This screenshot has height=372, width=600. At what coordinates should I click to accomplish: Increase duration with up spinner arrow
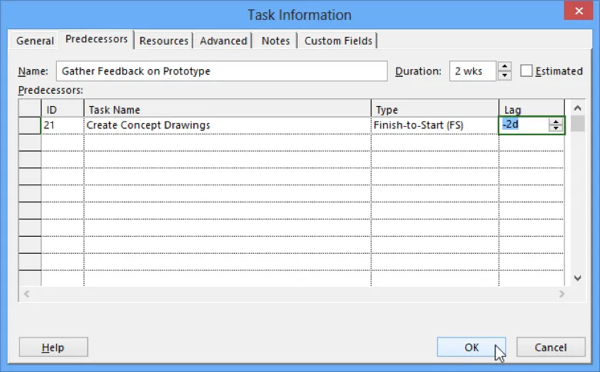click(505, 67)
